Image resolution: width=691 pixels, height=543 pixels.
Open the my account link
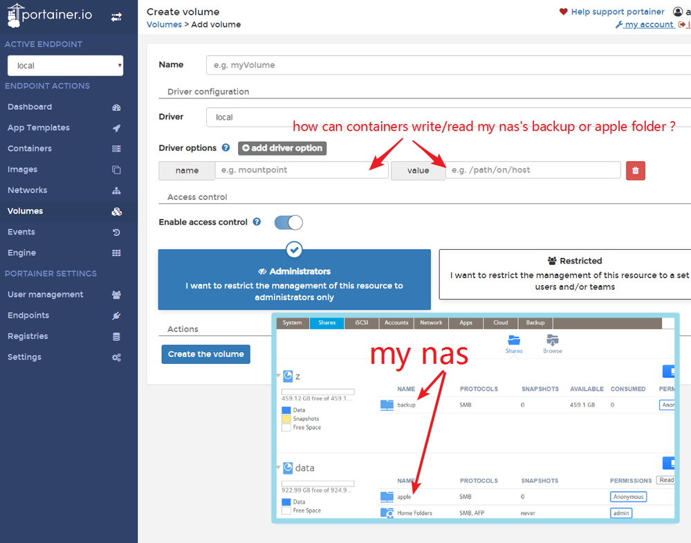point(645,25)
